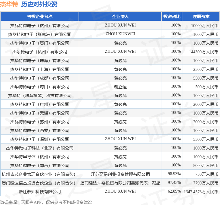Click the 98.93% investment ratio

[174, 174]
